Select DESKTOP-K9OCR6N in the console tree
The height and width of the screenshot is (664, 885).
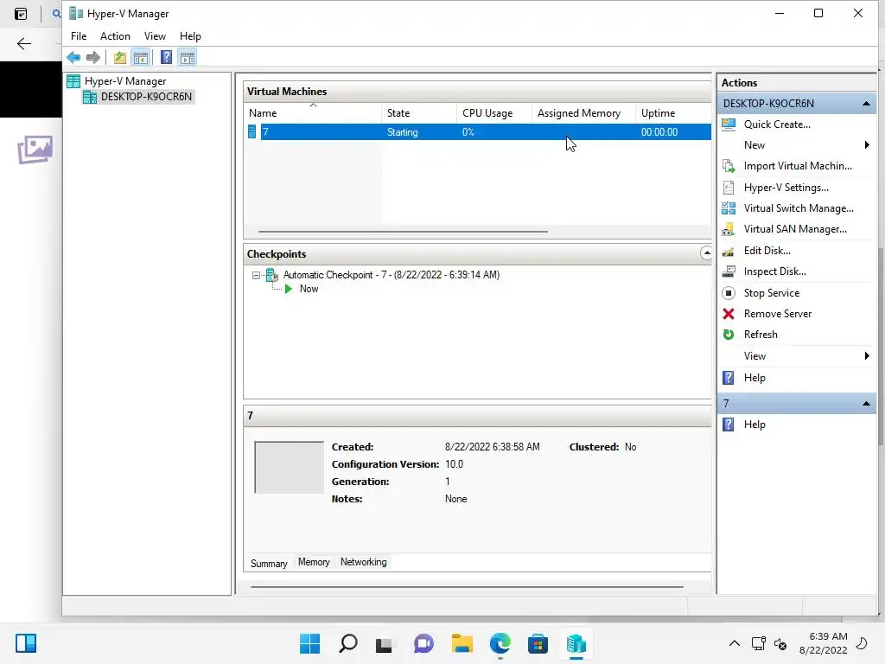[146, 97]
